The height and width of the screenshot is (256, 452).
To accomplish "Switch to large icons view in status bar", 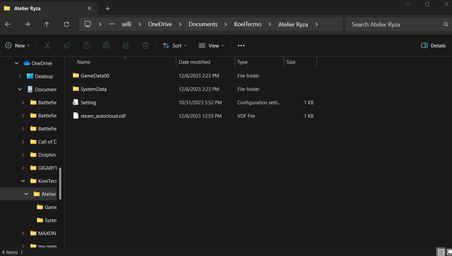I will coord(449,252).
